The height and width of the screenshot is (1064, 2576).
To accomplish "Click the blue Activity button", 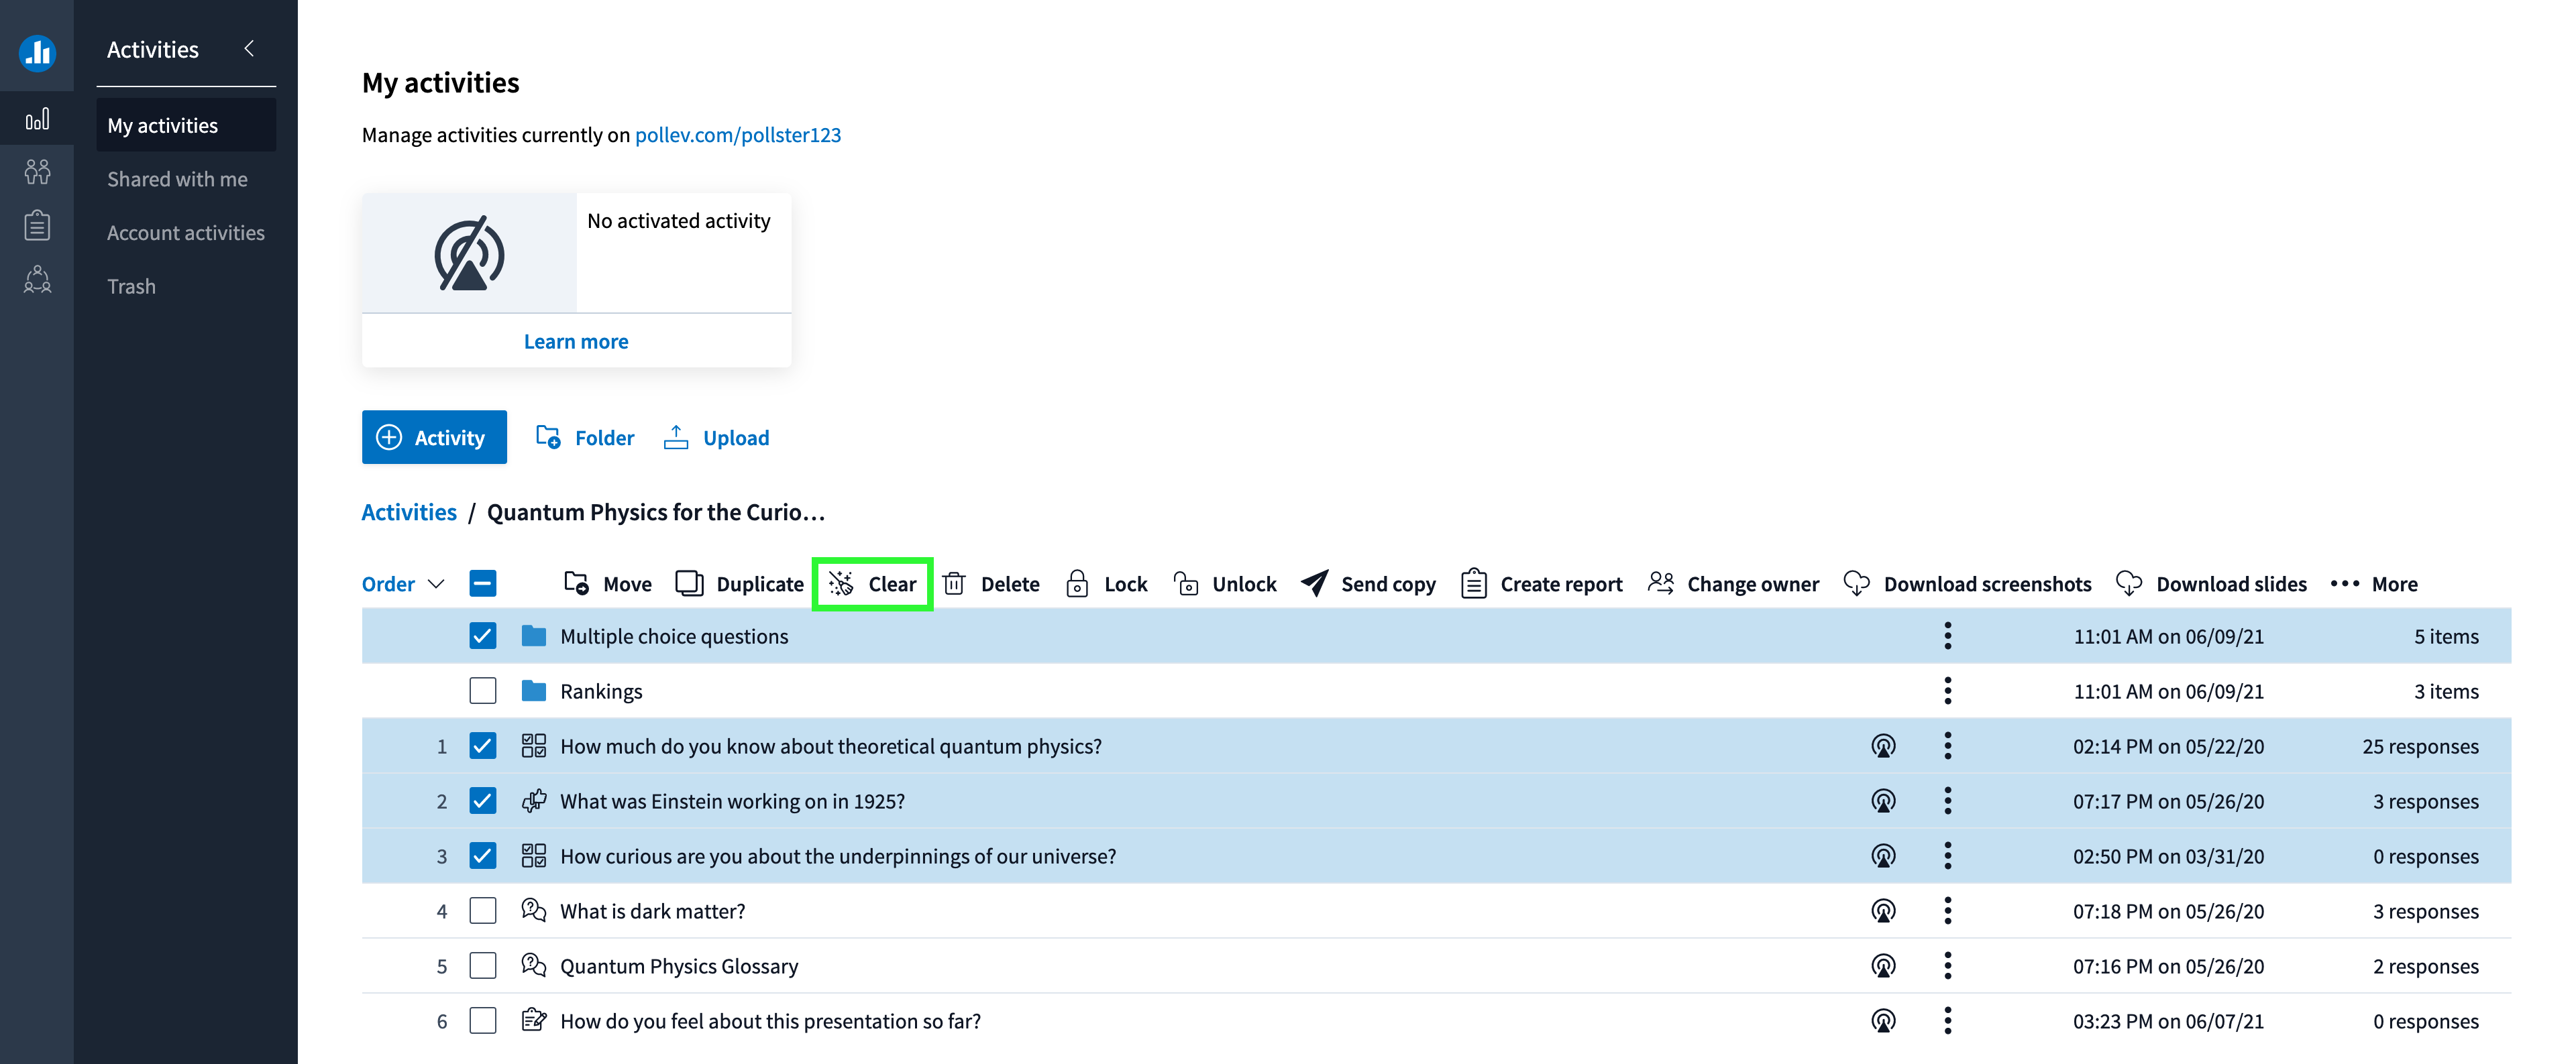I will 434,438.
